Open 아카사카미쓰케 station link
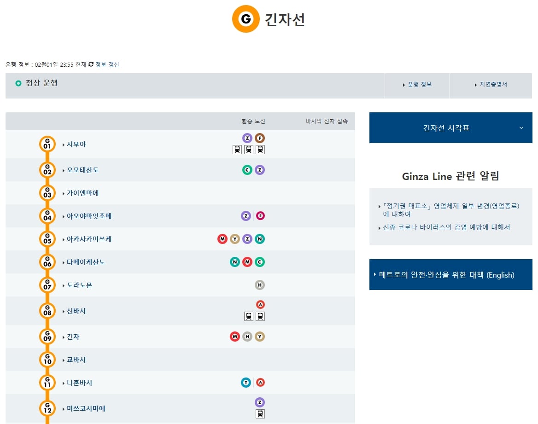 click(x=89, y=239)
